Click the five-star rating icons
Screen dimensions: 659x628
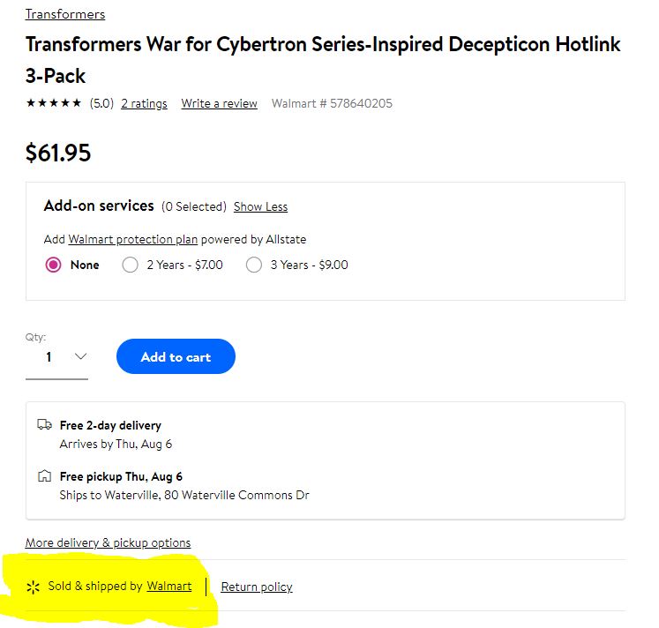pyautogui.click(x=54, y=103)
